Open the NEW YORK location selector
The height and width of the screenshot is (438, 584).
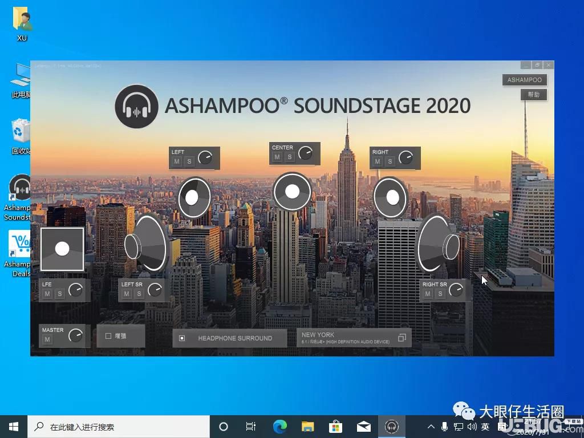[x=354, y=338]
